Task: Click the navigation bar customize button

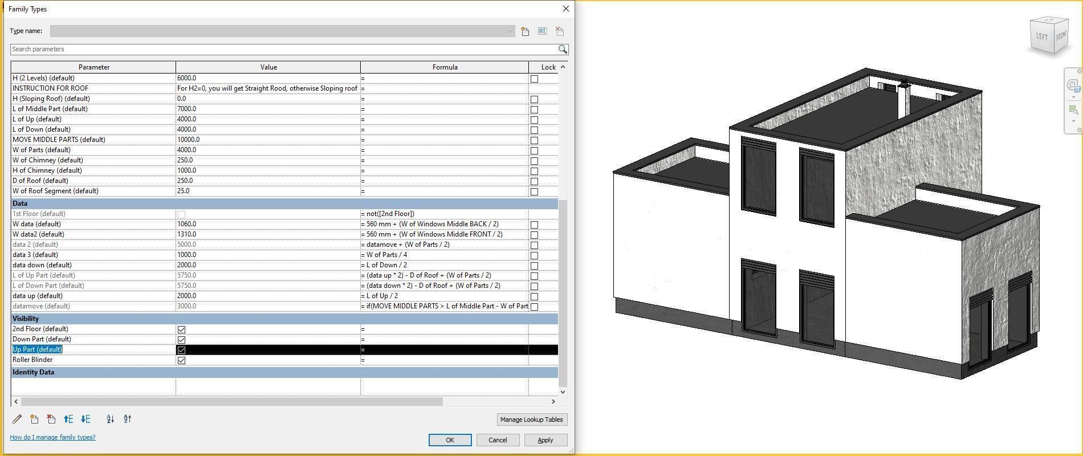Action: click(x=1079, y=131)
